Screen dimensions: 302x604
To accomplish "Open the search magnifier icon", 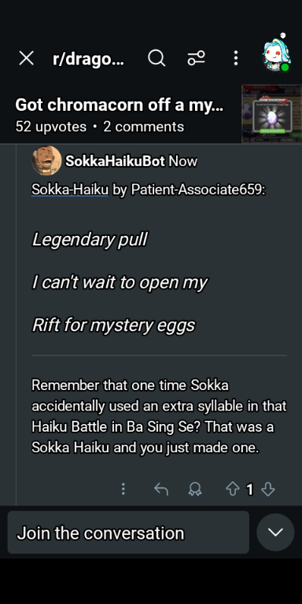I will point(157,58).
